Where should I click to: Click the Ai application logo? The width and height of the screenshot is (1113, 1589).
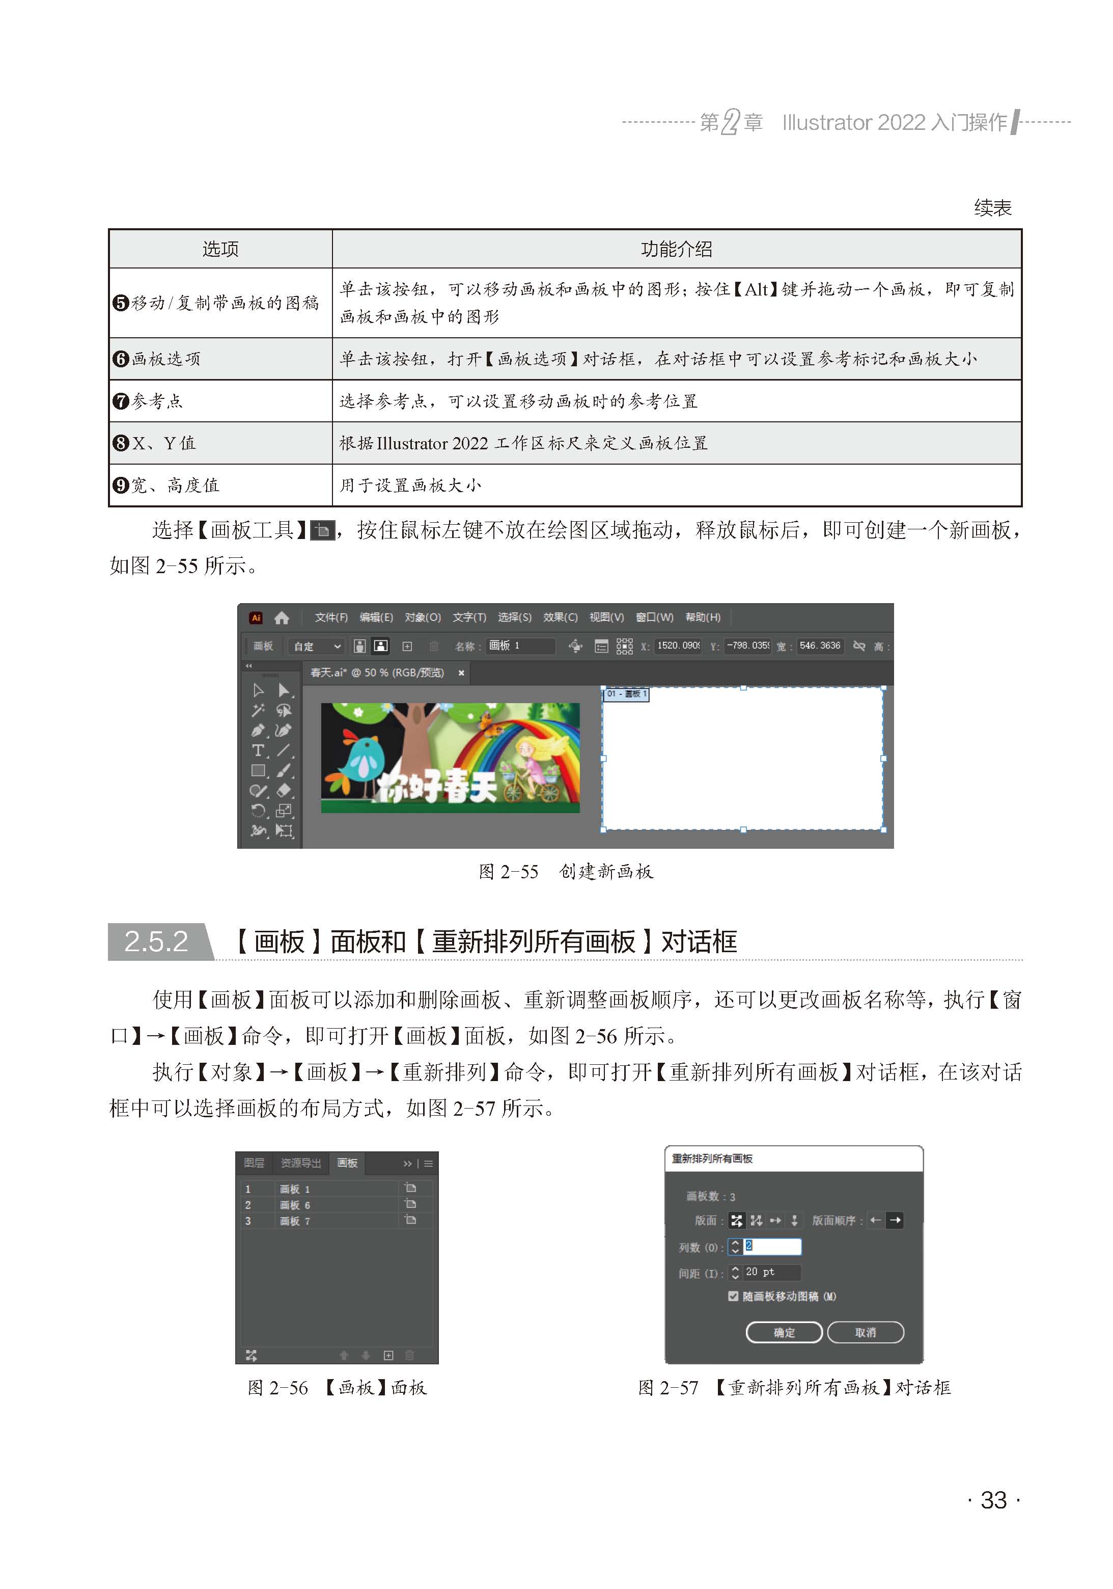[256, 617]
